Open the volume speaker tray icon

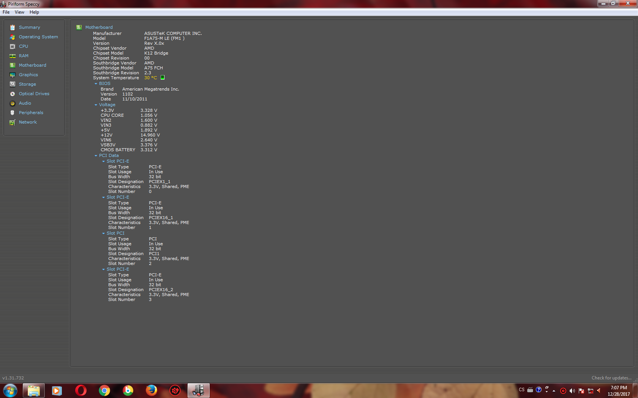(572, 391)
